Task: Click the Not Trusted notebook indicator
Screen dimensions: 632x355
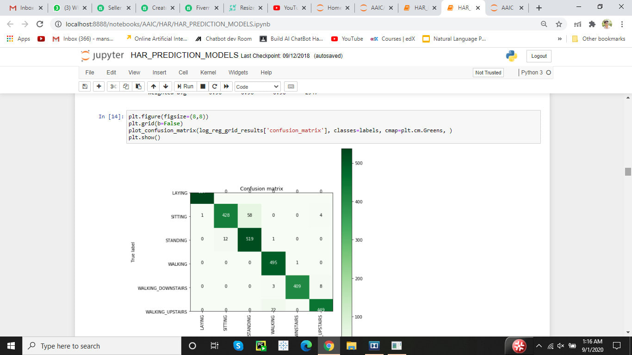Action: pyautogui.click(x=488, y=73)
